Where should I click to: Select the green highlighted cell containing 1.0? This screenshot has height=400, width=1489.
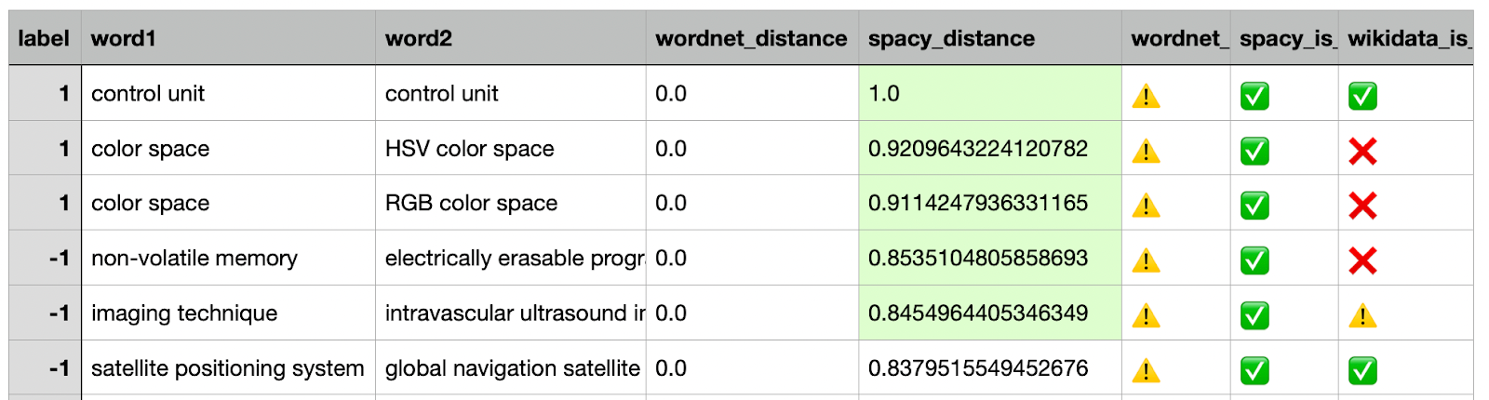(988, 93)
